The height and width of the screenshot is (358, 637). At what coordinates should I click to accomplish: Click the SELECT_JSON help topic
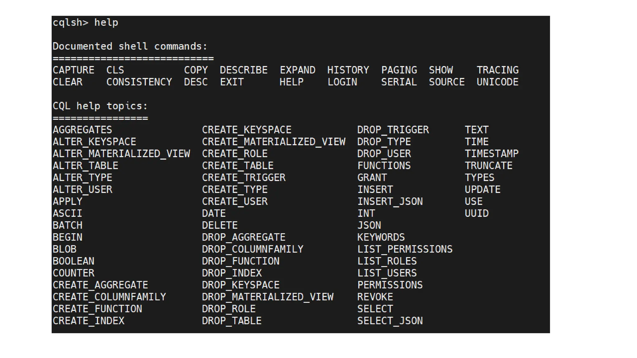pyautogui.click(x=390, y=321)
